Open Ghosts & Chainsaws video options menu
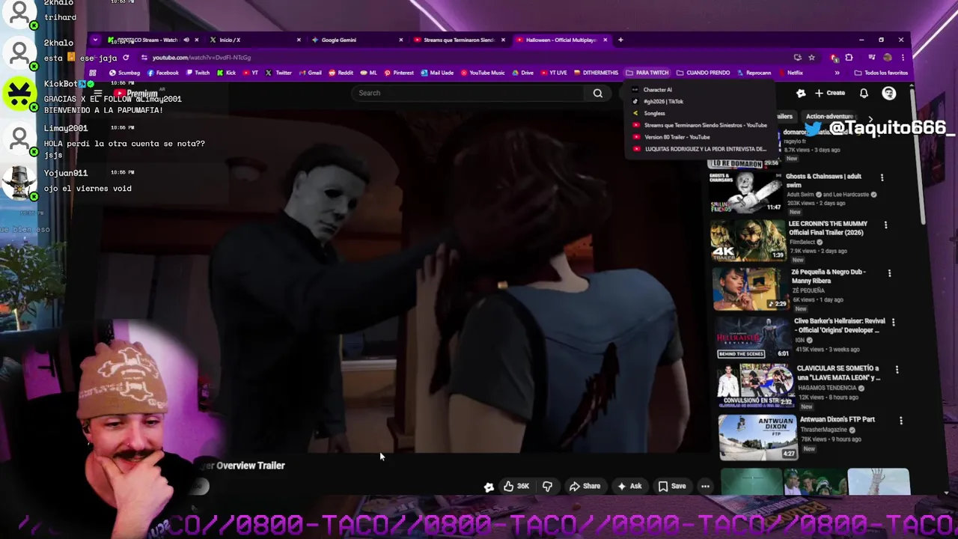This screenshot has height=539, width=958. tap(882, 177)
